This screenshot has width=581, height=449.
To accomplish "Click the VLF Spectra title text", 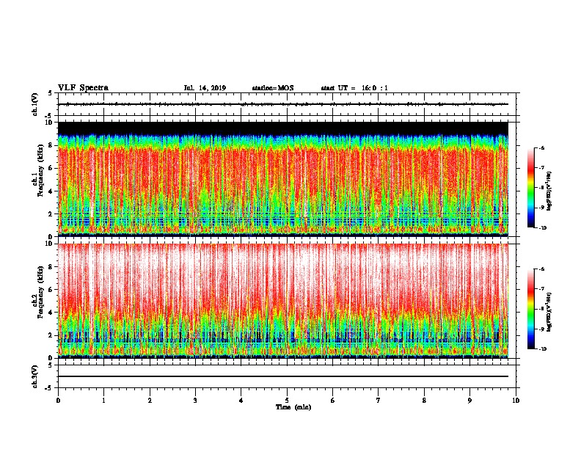I will (x=83, y=88).
